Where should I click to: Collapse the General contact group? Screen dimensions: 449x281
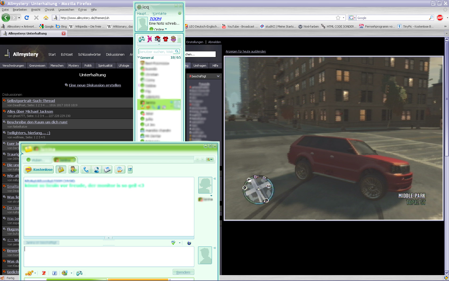[x=139, y=57]
